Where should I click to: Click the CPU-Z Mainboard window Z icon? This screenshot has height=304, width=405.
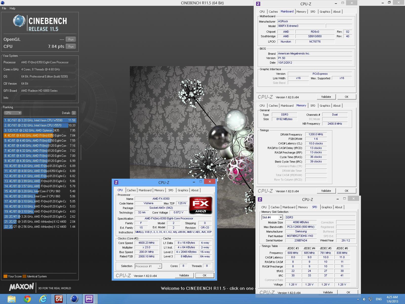(258, 4)
